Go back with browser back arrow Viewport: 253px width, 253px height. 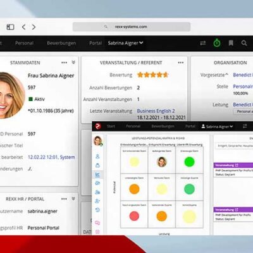23,27
